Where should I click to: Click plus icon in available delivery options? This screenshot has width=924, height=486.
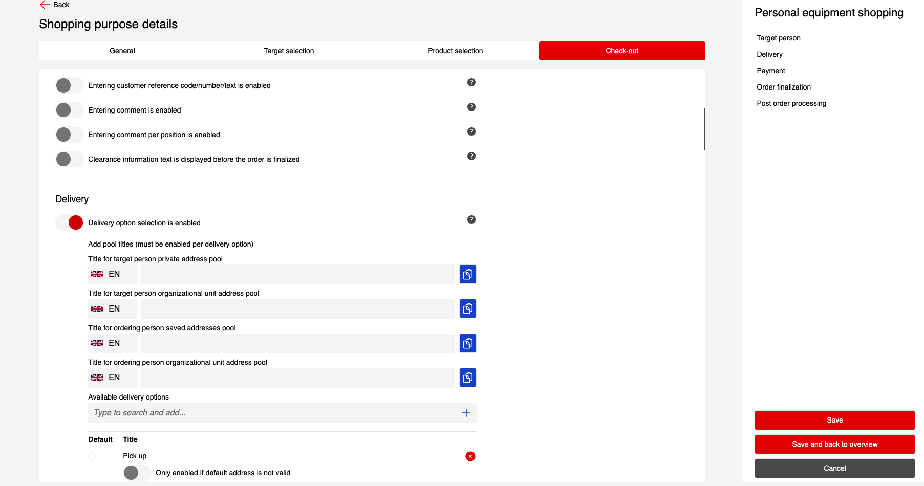[x=466, y=413]
